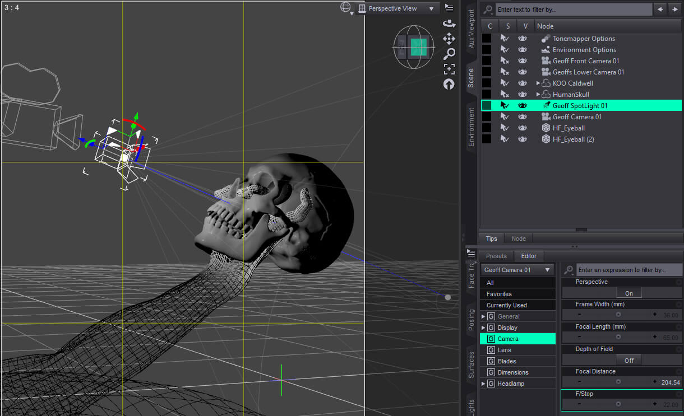684x416 pixels.
Task: Click the Geoff SpotLight 01 color swatch
Action: click(x=487, y=105)
